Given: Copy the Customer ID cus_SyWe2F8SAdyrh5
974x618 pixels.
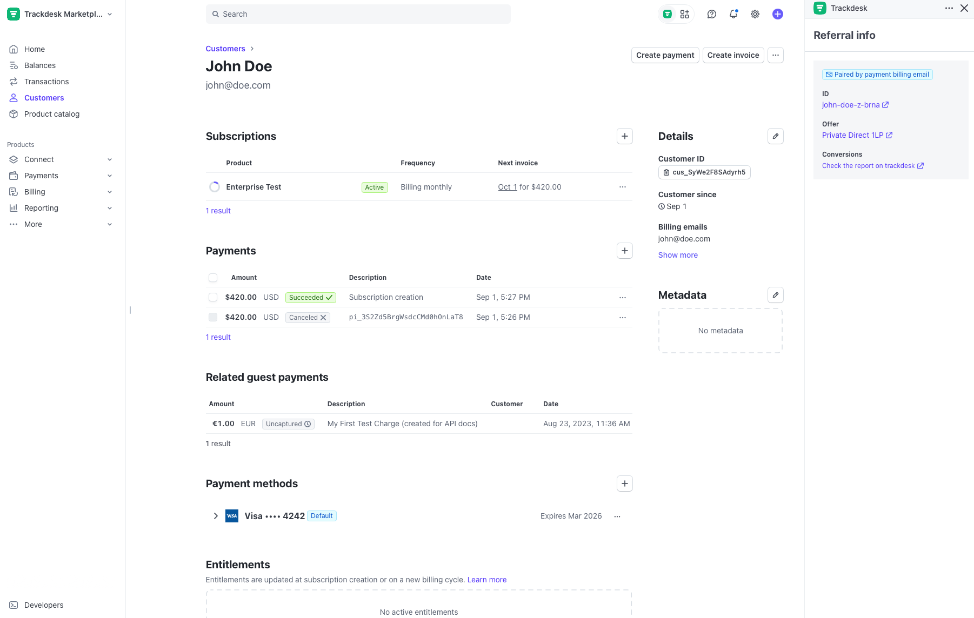Looking at the screenshot, I should pos(704,172).
